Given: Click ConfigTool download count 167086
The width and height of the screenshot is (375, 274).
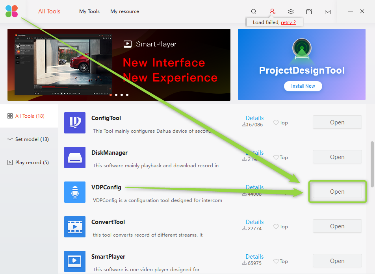Looking at the screenshot, I should [252, 124].
